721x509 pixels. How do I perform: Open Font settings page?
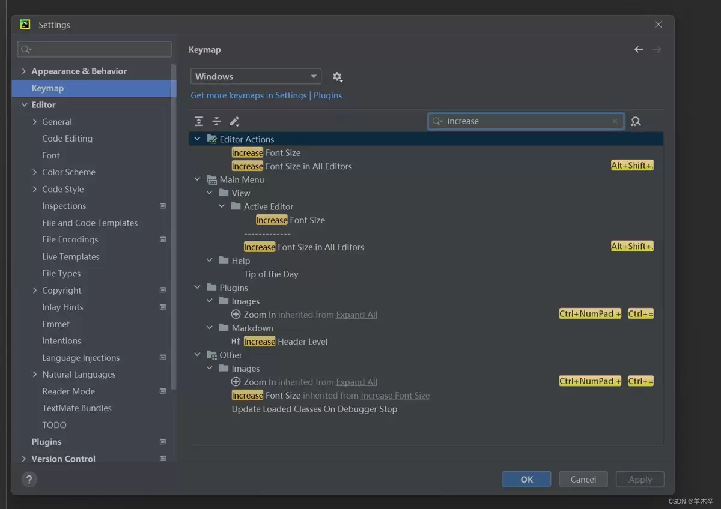[51, 155]
